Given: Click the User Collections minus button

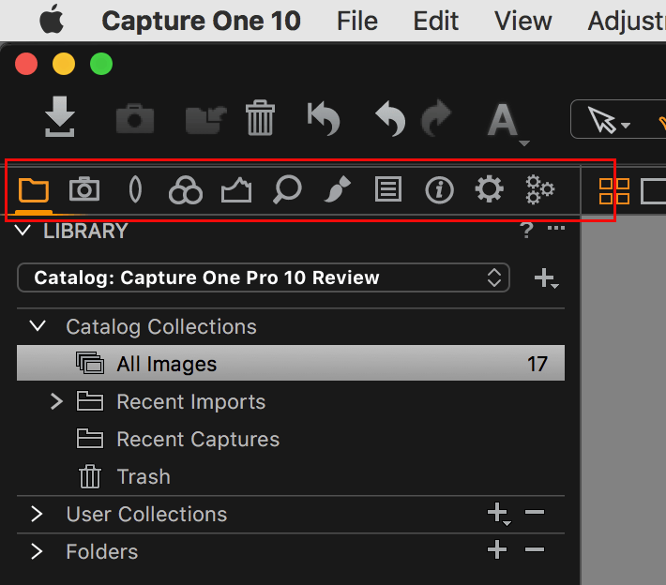Looking at the screenshot, I should pos(535,512).
